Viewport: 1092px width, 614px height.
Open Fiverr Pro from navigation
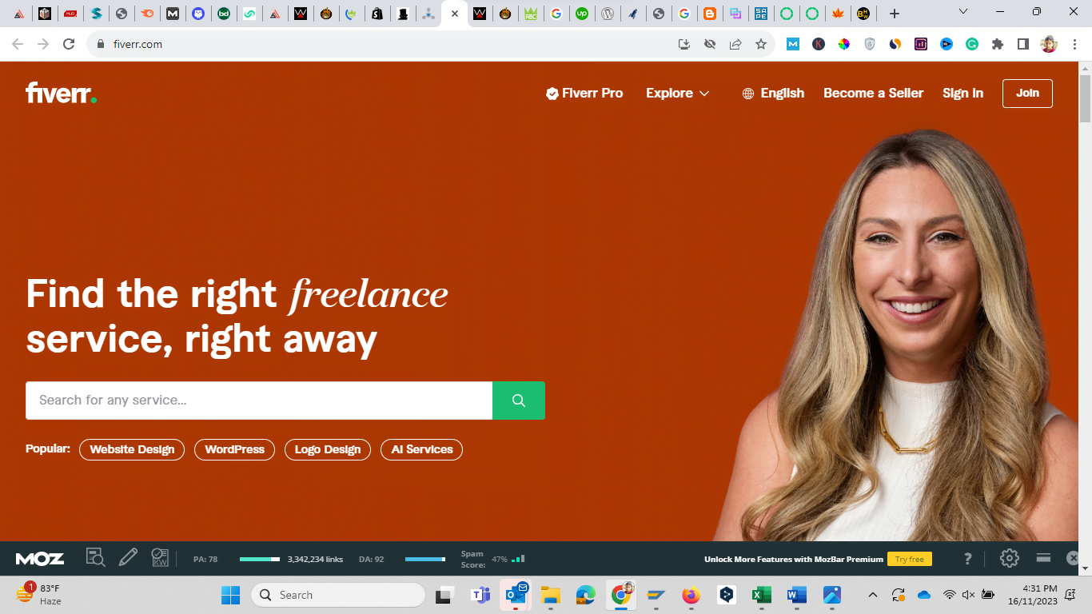[x=584, y=94]
